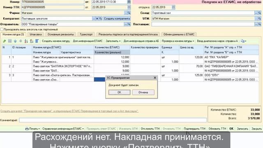Click into the Комментарий input field
263x148 pixels.
click(x=113, y=120)
